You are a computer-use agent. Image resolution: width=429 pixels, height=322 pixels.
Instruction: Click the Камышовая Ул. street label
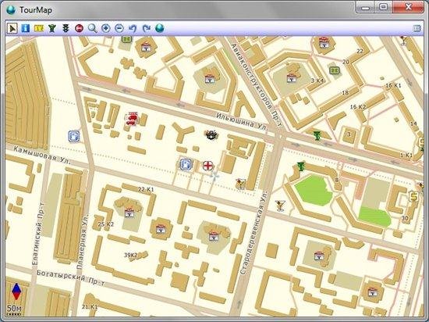pyautogui.click(x=42, y=155)
